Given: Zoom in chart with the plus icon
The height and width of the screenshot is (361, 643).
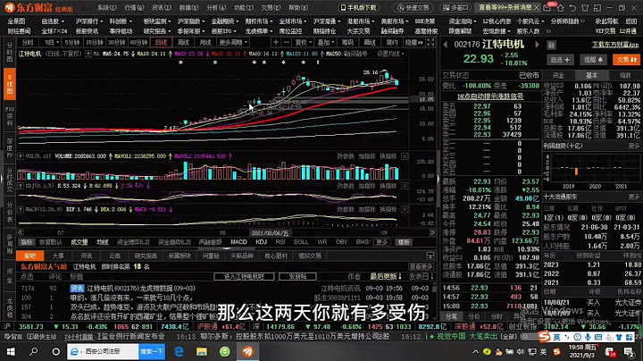Looking at the screenshot, I should pyautogui.click(x=276, y=42).
